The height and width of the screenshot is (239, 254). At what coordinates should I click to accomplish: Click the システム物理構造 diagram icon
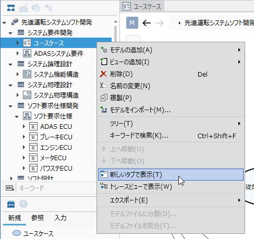[x=27, y=95]
